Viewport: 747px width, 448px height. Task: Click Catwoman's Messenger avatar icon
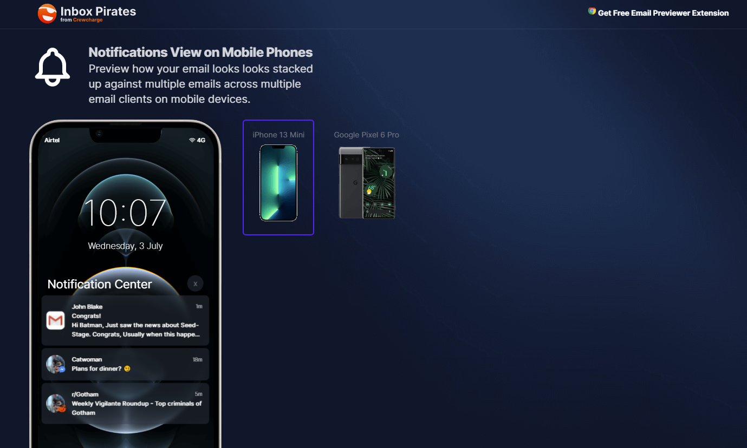(55, 364)
